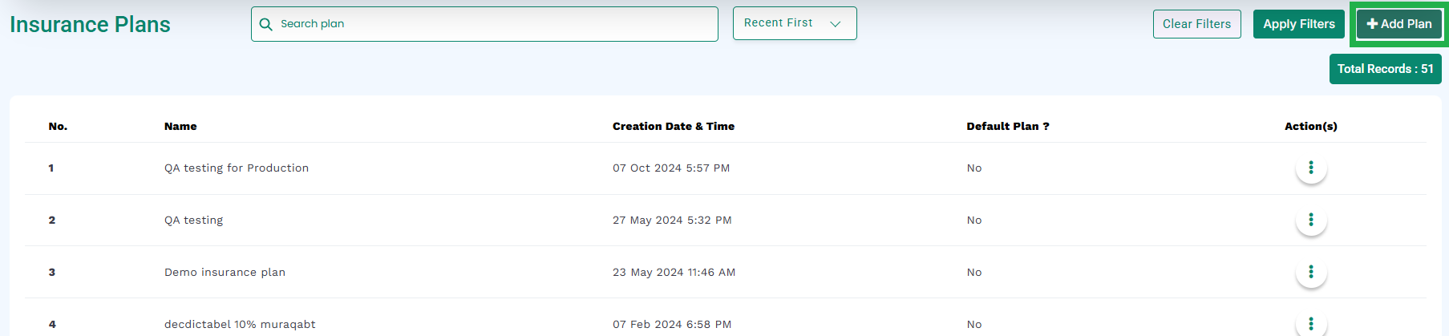Click the No. column header
The width and height of the screenshot is (1449, 336).
58,126
